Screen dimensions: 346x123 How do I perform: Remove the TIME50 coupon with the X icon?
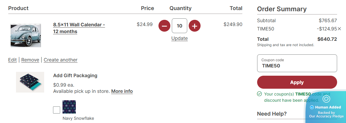coord(339,29)
